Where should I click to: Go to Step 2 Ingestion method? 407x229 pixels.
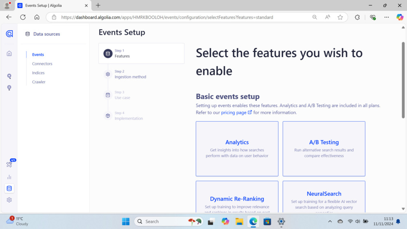130,74
